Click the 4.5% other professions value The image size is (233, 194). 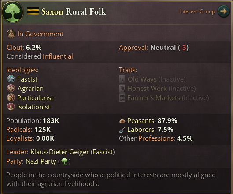[x=185, y=138]
